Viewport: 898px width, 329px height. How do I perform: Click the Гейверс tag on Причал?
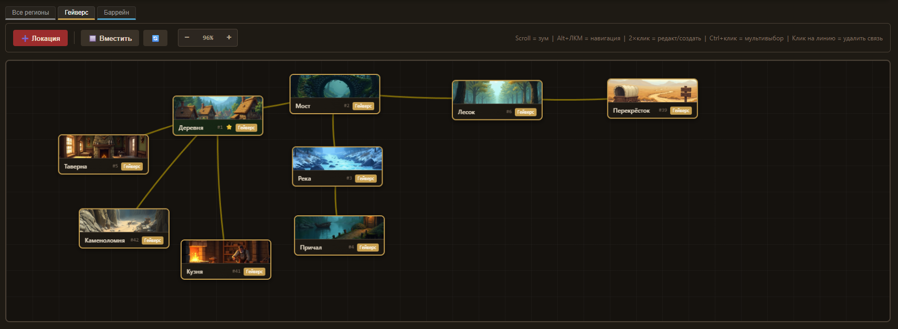pyautogui.click(x=367, y=247)
